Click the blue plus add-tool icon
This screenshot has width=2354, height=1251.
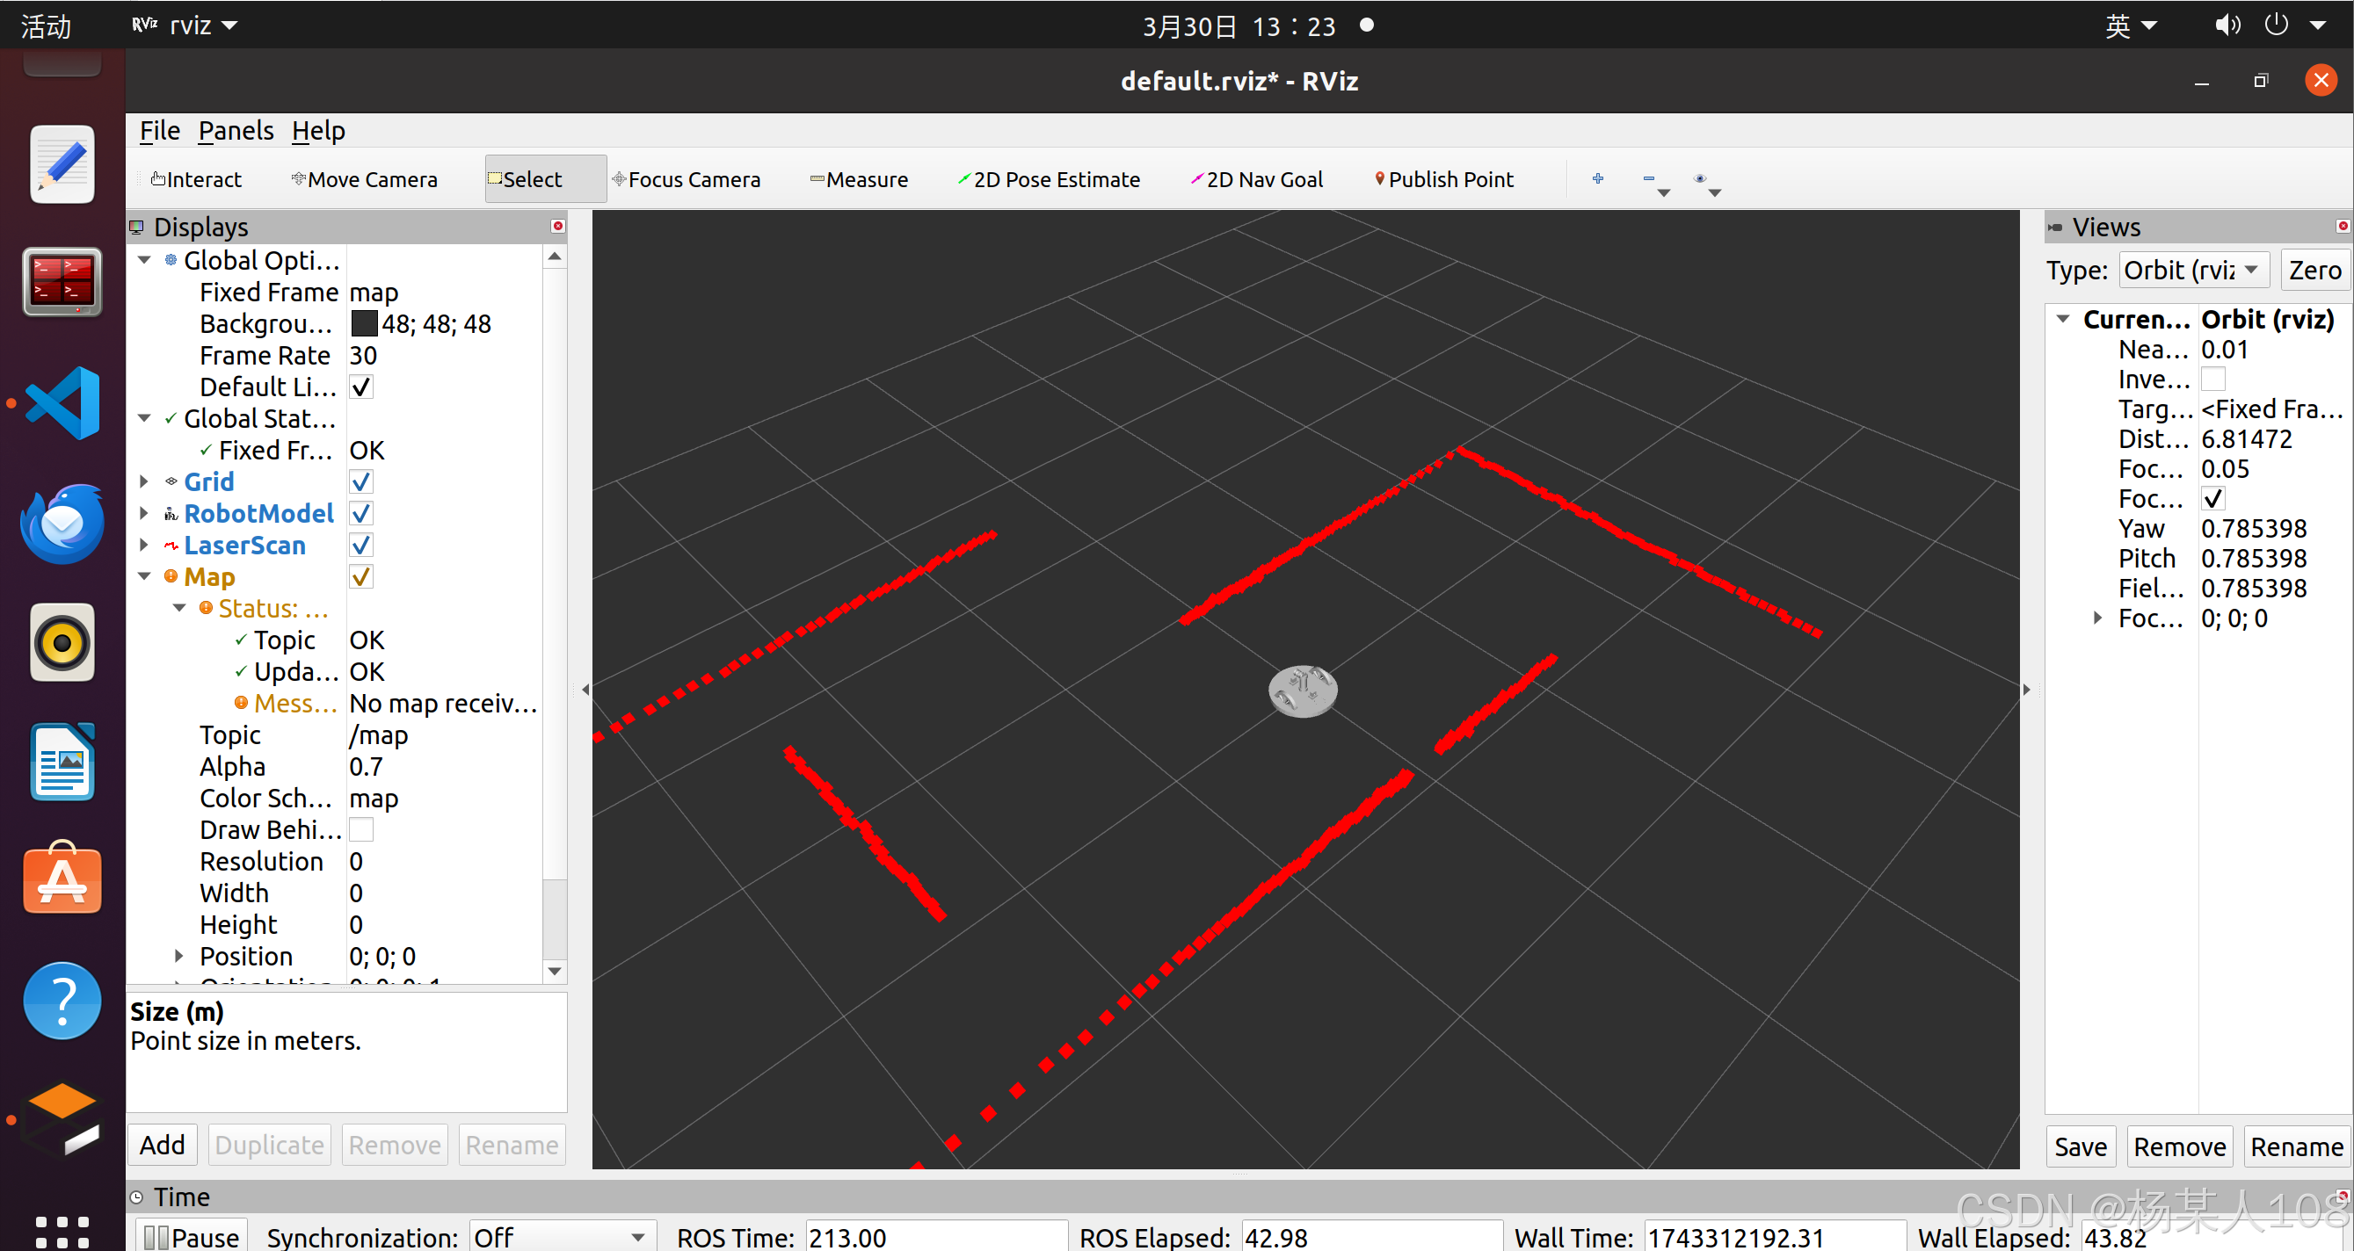1597,179
